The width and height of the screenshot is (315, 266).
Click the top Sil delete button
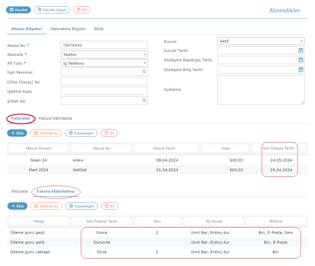click(82, 10)
